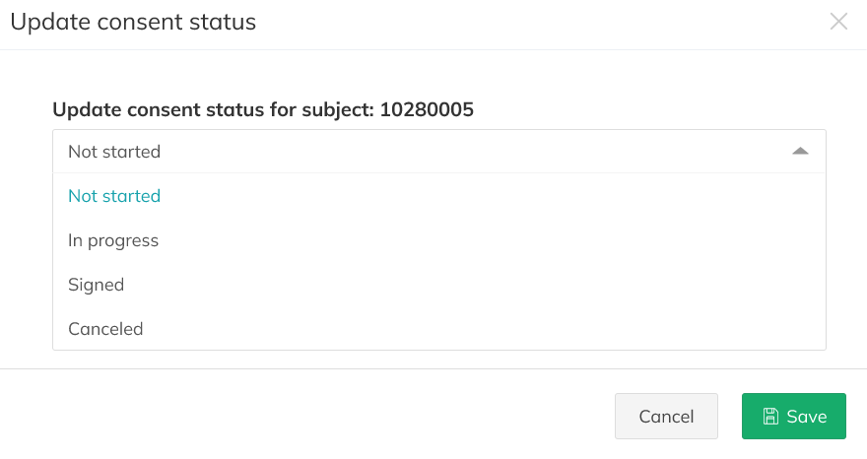Click the word "Save" on the green button
This screenshot has height=459, width=867.
807,417
